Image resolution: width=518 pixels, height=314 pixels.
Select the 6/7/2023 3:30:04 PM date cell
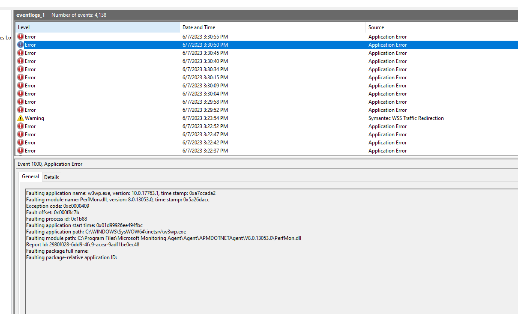tap(205, 94)
